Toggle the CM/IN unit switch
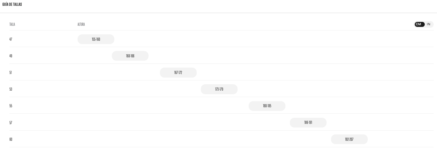The width and height of the screenshot is (437, 148). (424, 24)
